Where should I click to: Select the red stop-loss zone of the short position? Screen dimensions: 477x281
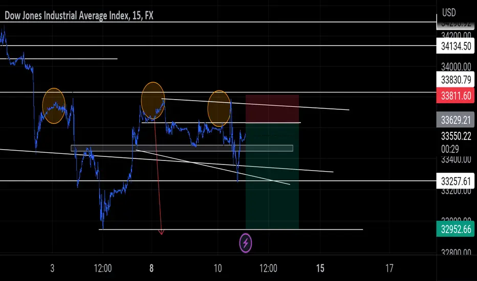[272, 109]
